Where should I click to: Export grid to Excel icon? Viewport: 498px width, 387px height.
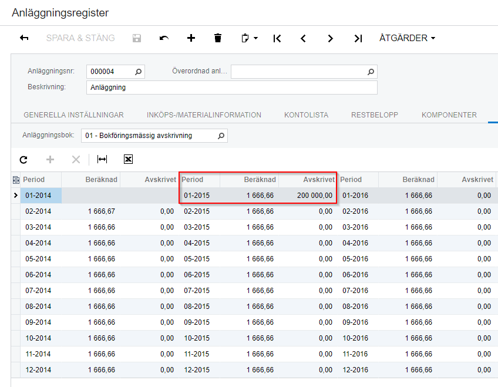coord(128,159)
